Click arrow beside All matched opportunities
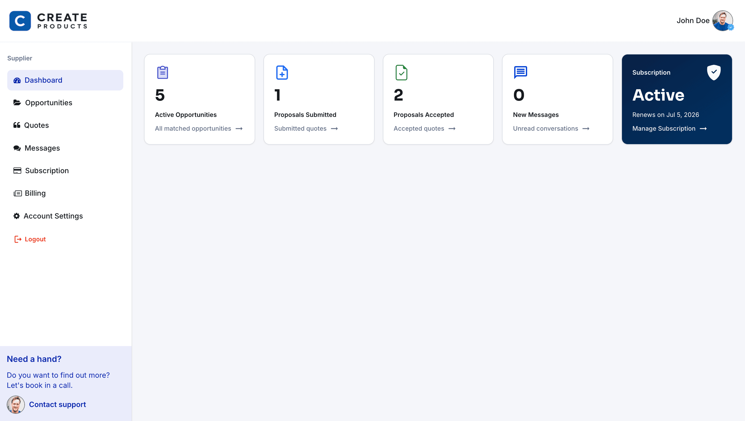The image size is (745, 421). 239,129
